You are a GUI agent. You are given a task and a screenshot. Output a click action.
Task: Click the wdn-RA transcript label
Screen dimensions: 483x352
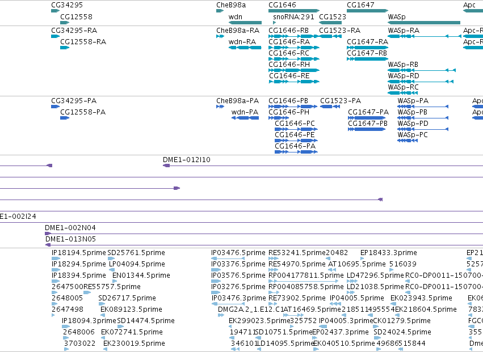[x=242, y=42]
